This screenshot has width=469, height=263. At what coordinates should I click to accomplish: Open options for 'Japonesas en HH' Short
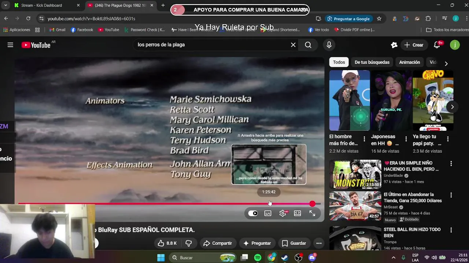[406, 139]
